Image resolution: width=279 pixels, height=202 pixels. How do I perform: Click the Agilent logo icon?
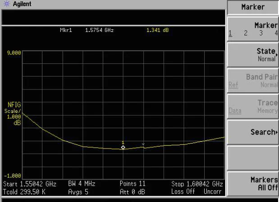7,4
